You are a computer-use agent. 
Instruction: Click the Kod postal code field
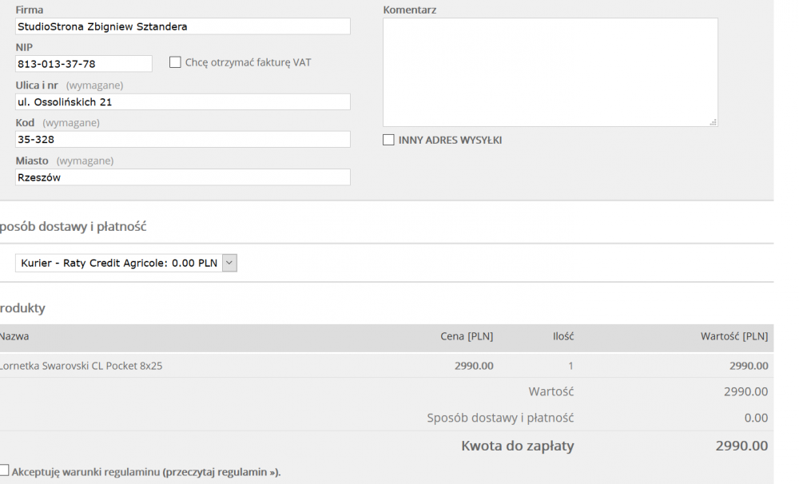point(182,139)
